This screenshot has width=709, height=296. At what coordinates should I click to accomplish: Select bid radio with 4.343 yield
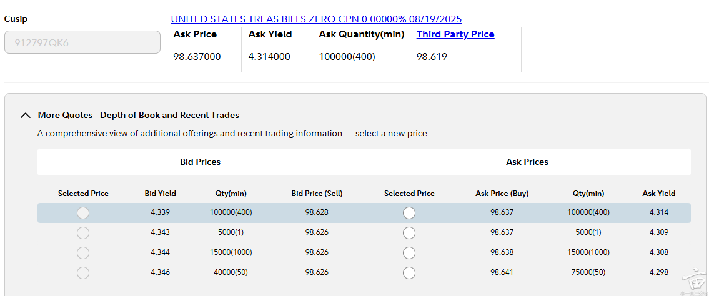click(83, 233)
